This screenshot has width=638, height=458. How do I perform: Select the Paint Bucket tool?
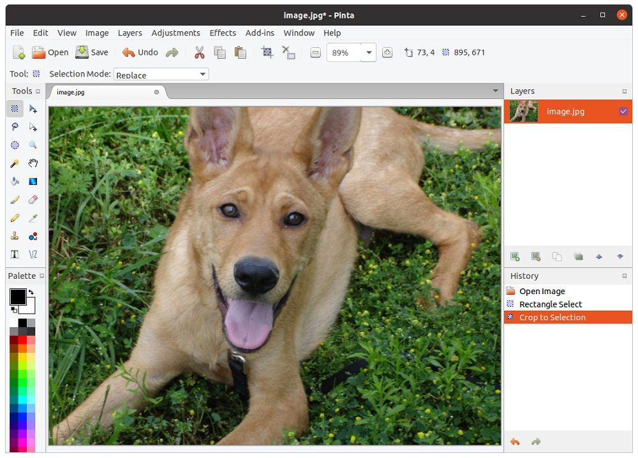click(x=15, y=181)
